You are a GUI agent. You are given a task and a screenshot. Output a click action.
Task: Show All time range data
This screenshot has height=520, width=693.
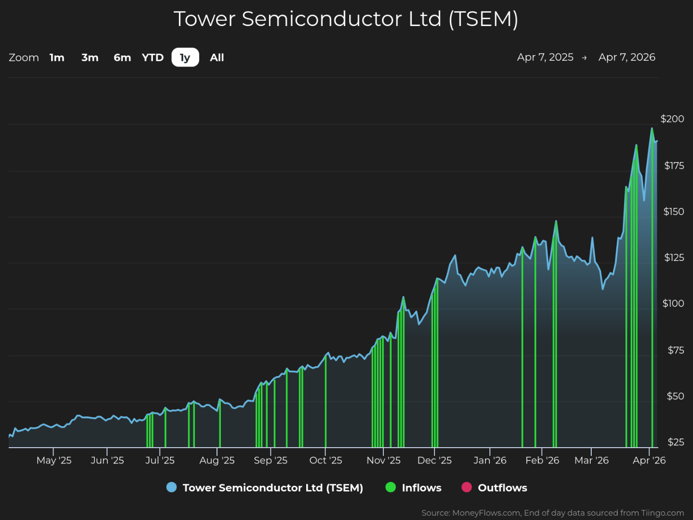[x=217, y=57]
